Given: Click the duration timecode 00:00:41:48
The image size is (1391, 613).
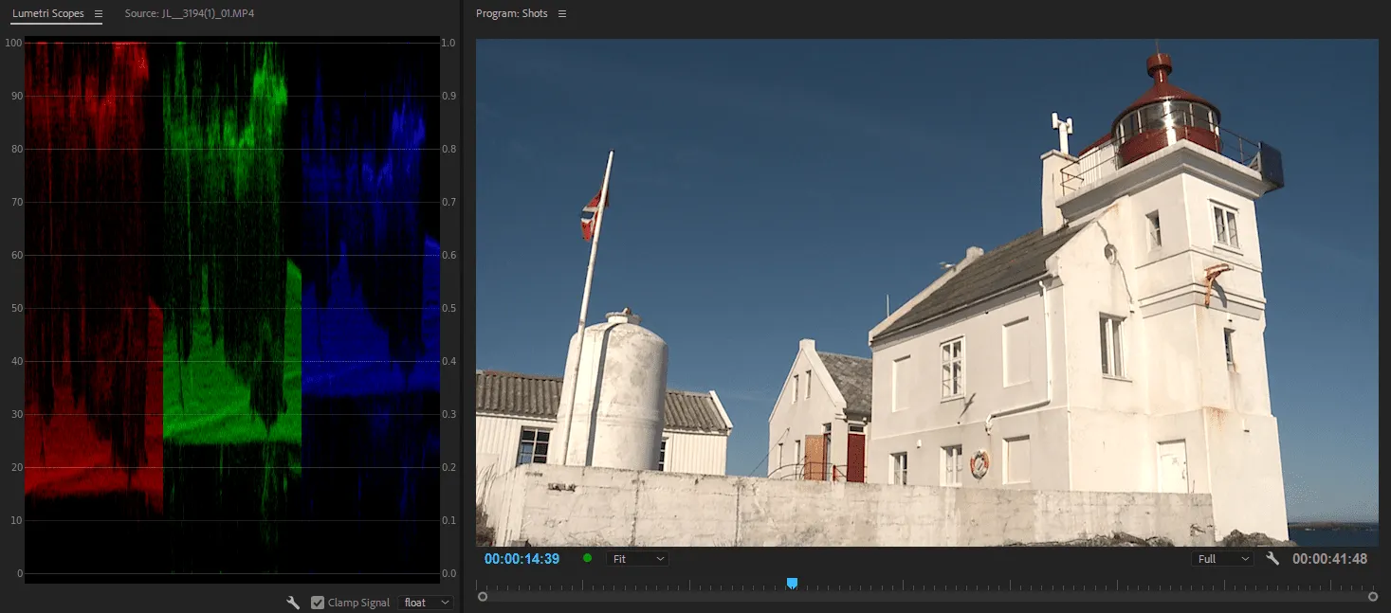Looking at the screenshot, I should coord(1329,559).
